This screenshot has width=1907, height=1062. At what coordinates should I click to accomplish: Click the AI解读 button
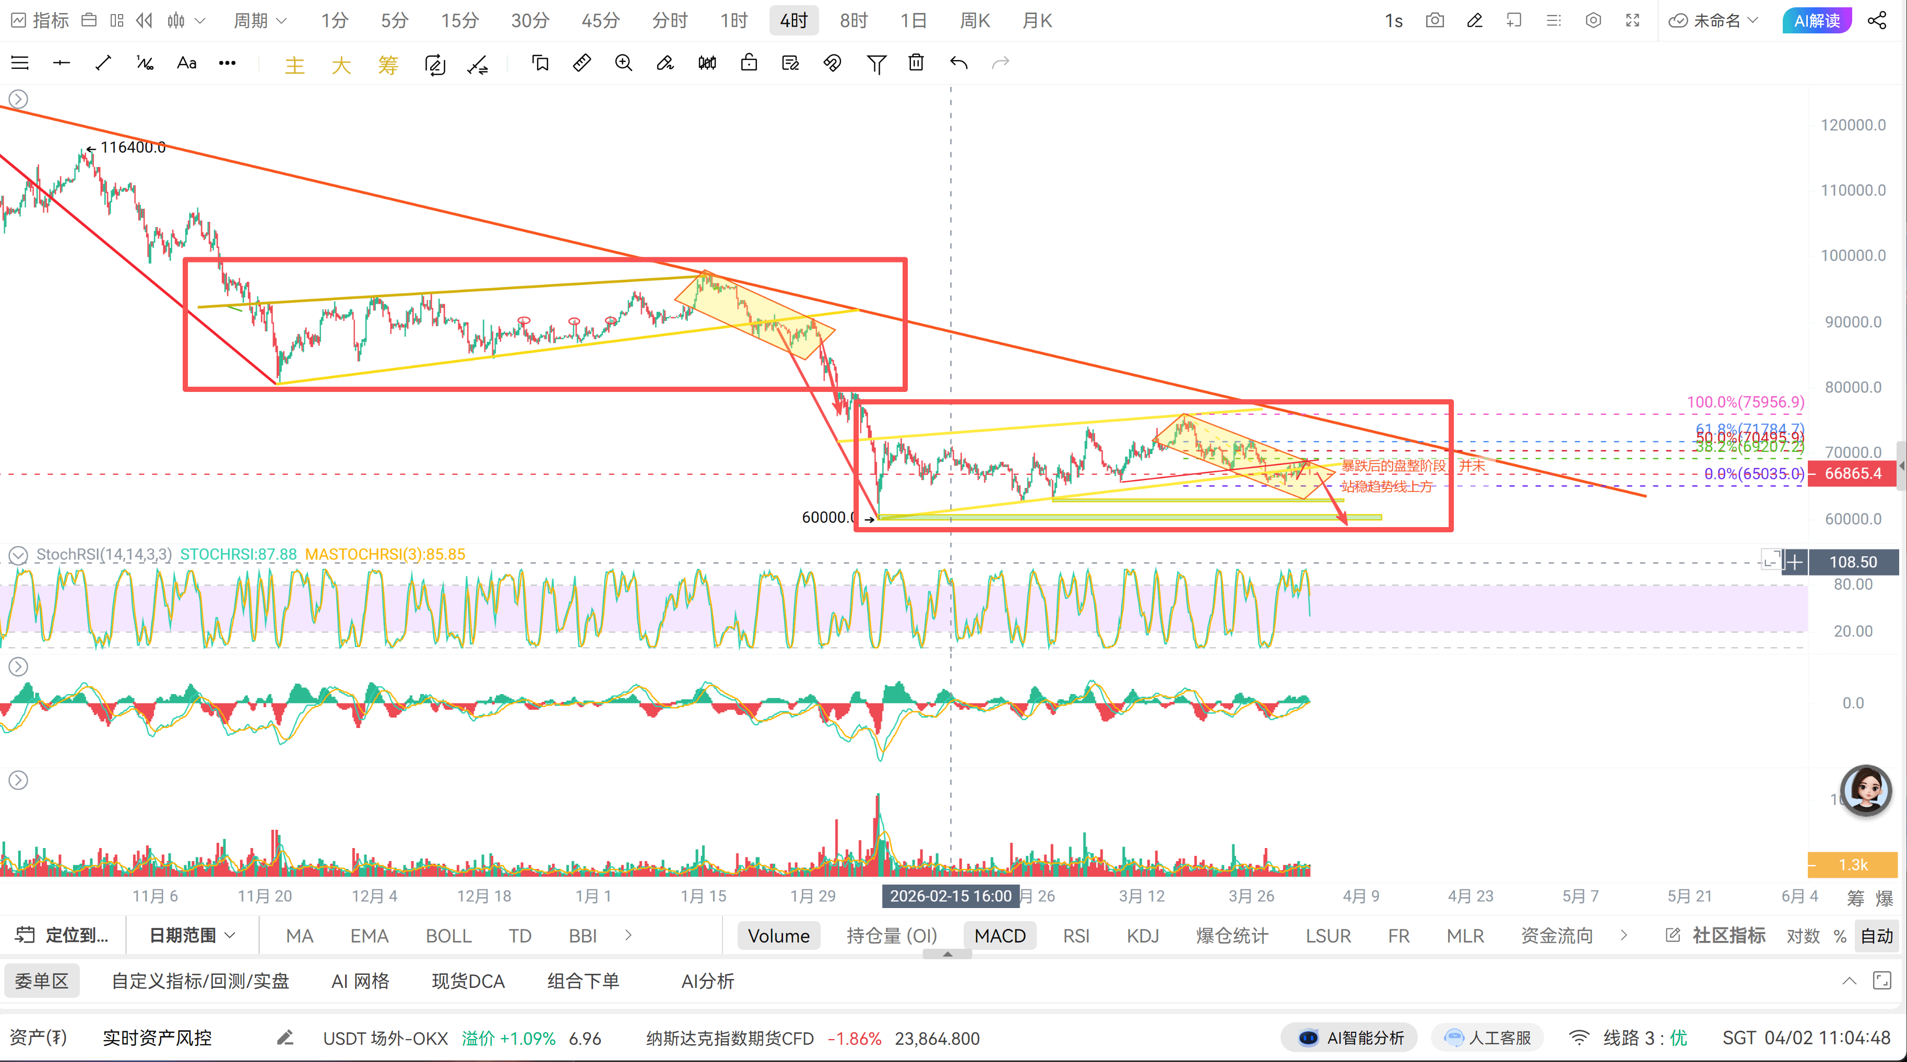tap(1816, 21)
